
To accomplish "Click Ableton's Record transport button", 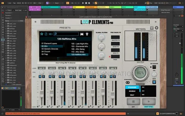I will pos(89,3).
